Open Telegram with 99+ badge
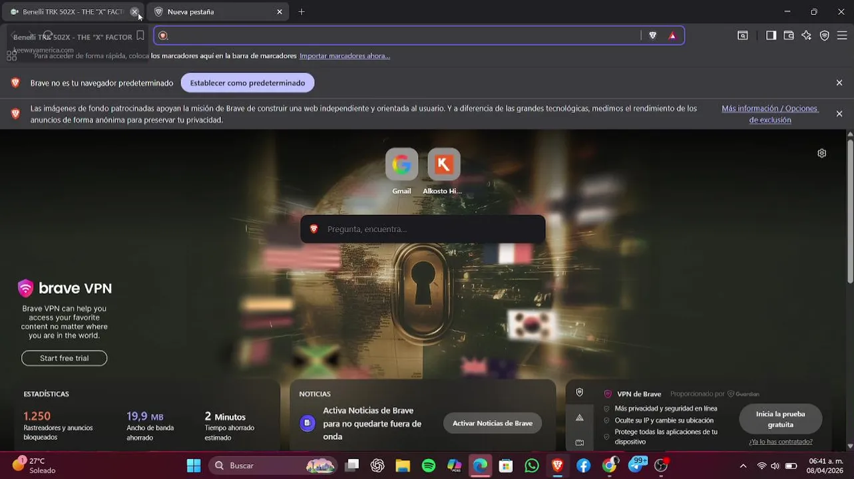The image size is (854, 479). 636,465
